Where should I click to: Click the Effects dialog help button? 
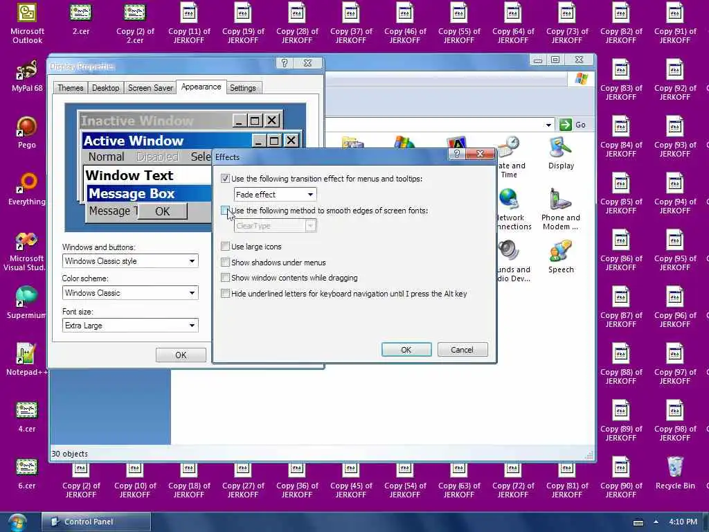(456, 154)
